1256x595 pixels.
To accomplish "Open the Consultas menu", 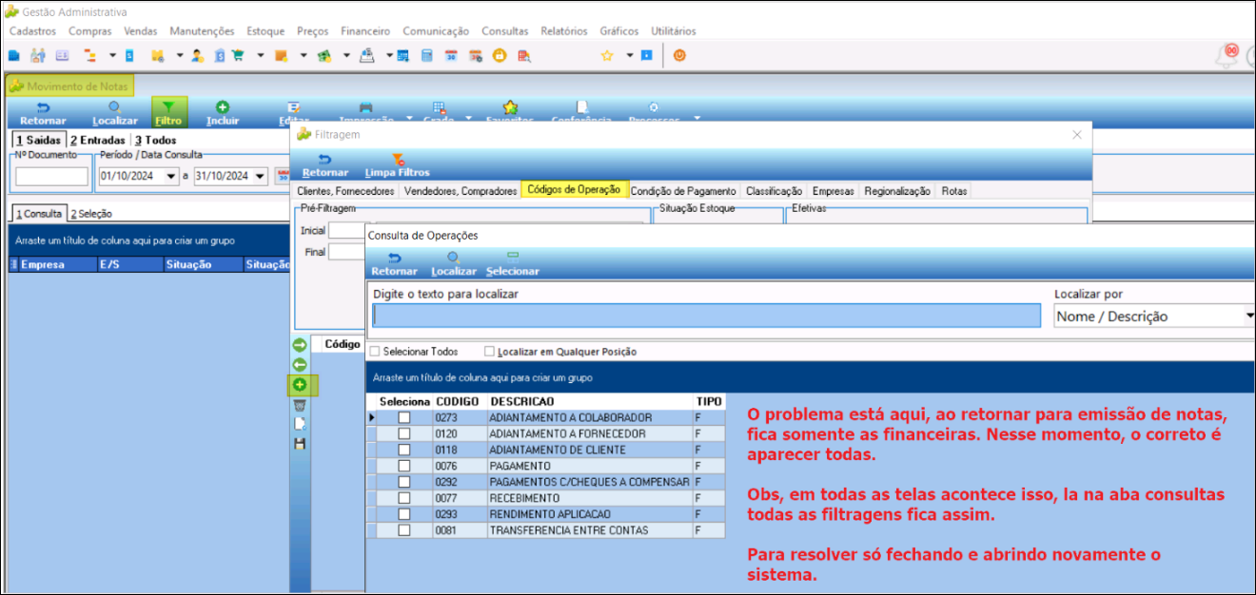I will 504,31.
